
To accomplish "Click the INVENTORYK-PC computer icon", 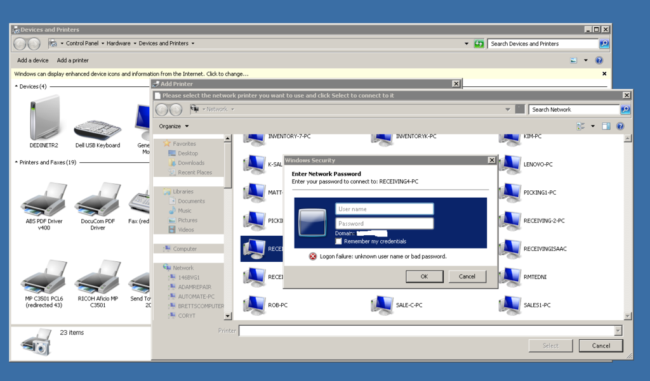I will (383, 136).
